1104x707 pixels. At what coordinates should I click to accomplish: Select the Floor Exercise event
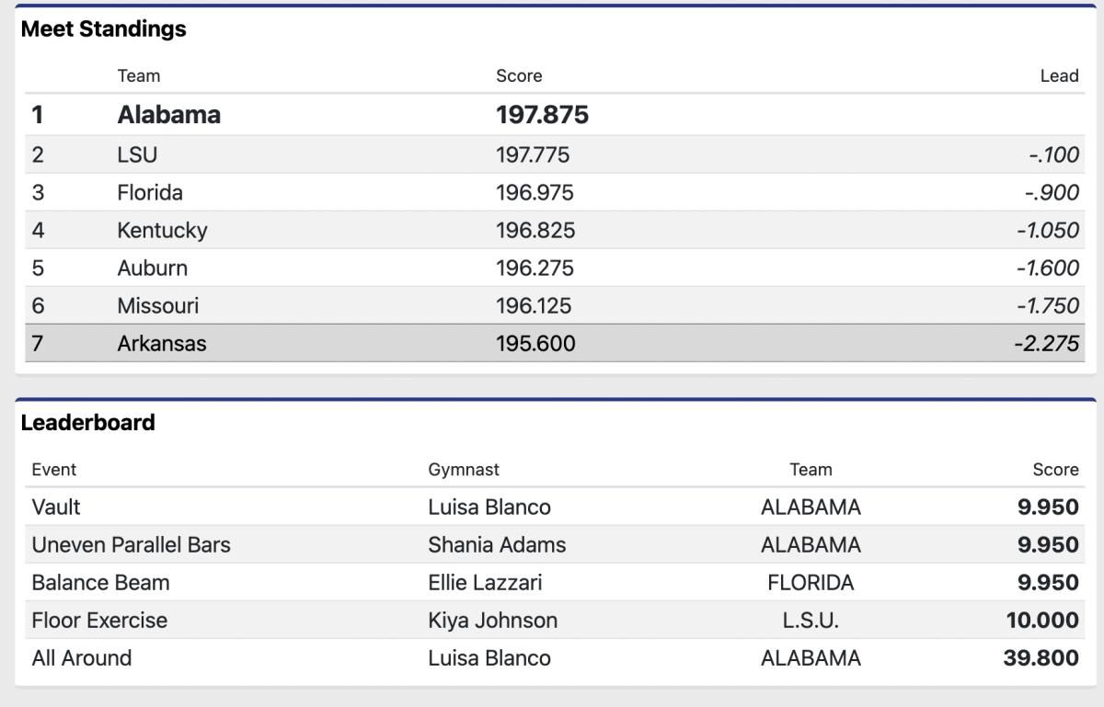click(99, 620)
